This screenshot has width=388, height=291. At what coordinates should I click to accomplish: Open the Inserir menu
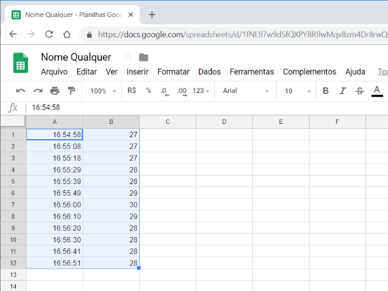137,72
